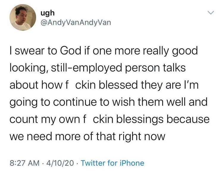The width and height of the screenshot is (223, 174).
Task: Open the tweet options chevron menu
Action: tap(211, 13)
